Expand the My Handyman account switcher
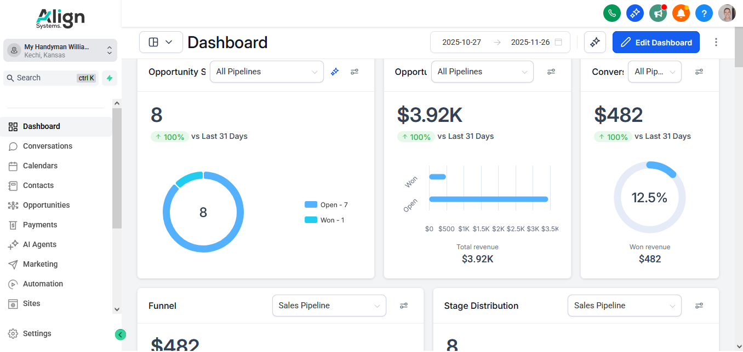This screenshot has height=352, width=743. 60,50
